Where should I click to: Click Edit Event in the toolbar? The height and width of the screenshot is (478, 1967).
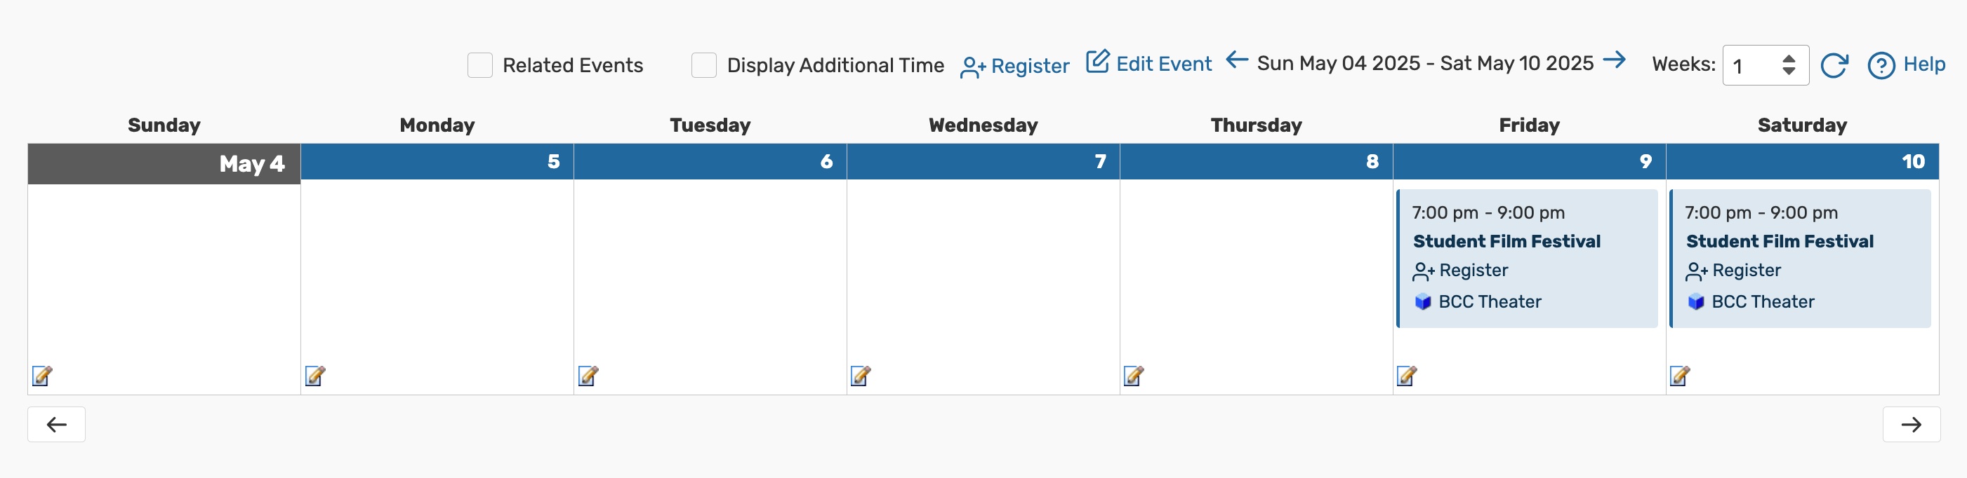click(1149, 64)
